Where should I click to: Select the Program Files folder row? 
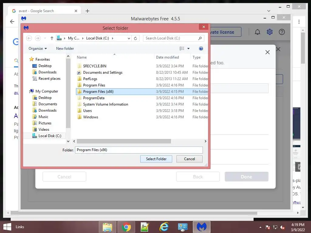pos(142,85)
